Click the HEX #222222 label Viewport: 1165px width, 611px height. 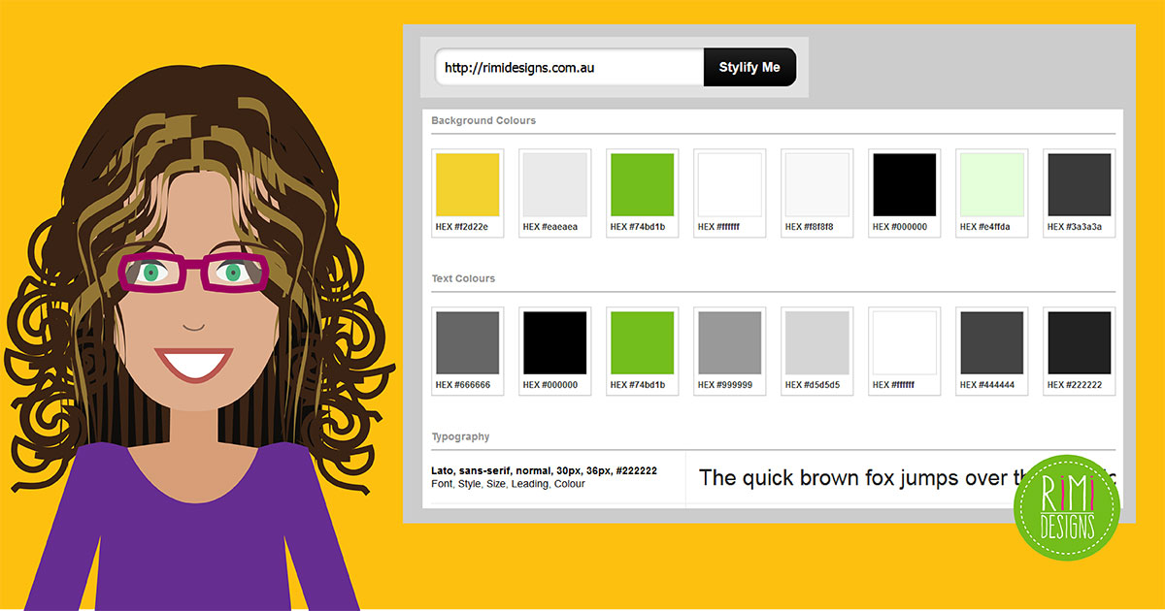coord(1075,385)
